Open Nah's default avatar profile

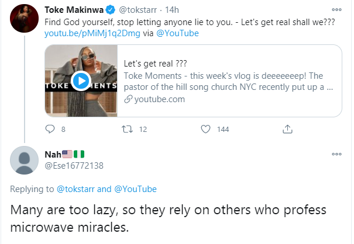click(x=24, y=160)
